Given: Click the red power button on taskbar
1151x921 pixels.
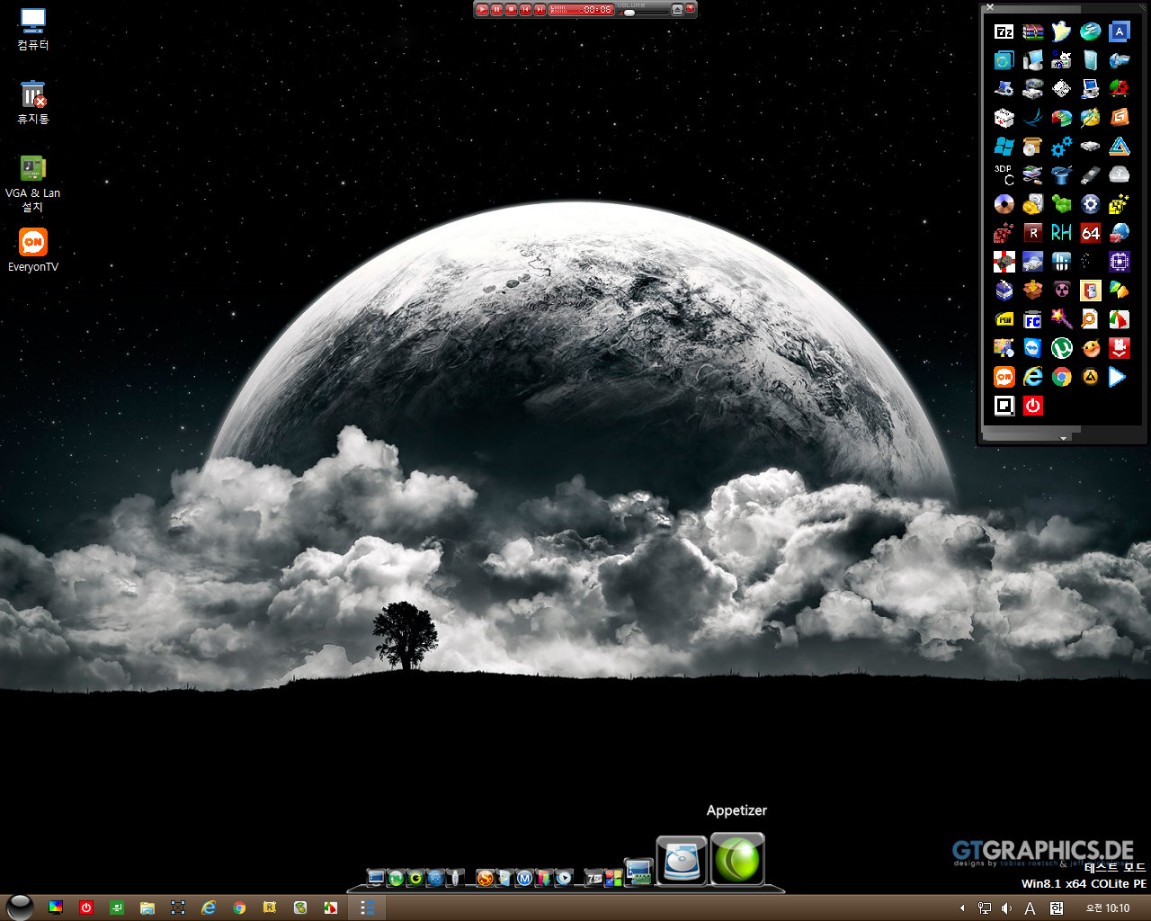Looking at the screenshot, I should (x=86, y=908).
